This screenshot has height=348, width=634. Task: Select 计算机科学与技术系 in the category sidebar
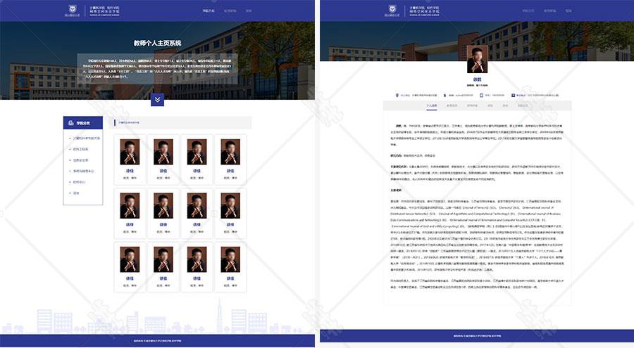87,138
